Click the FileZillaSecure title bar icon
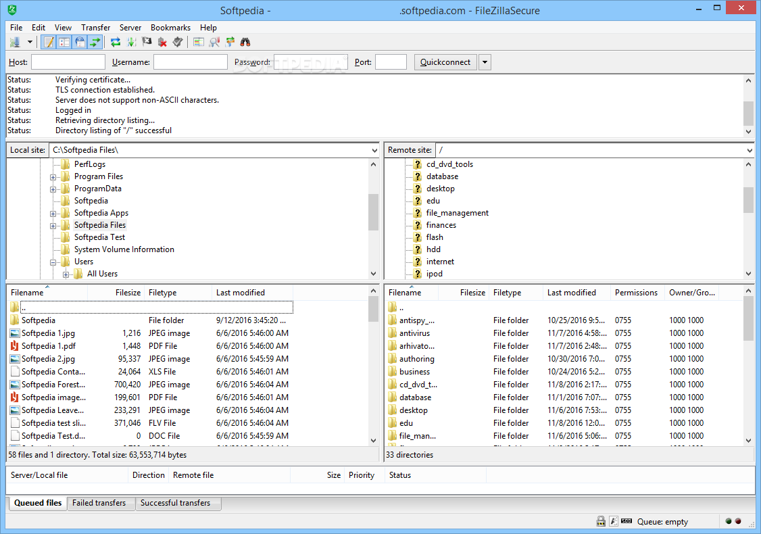Screen dimensions: 761x534 [x=12, y=9]
